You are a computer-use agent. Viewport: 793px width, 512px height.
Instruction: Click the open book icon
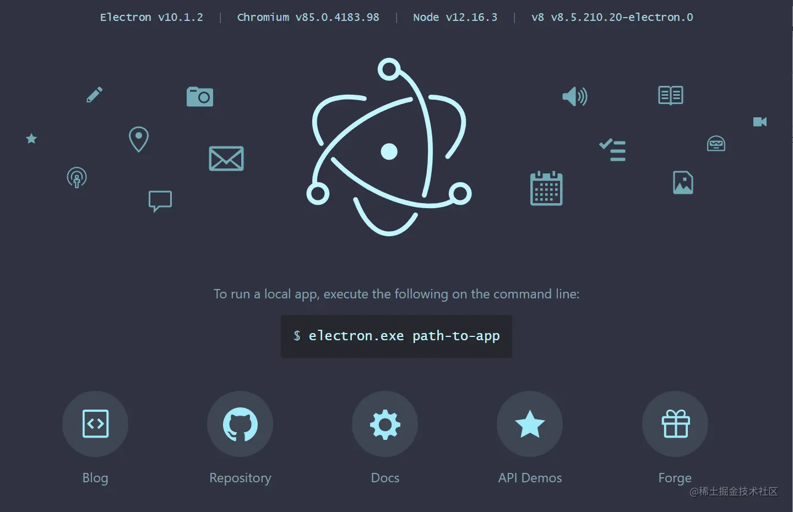pyautogui.click(x=671, y=95)
